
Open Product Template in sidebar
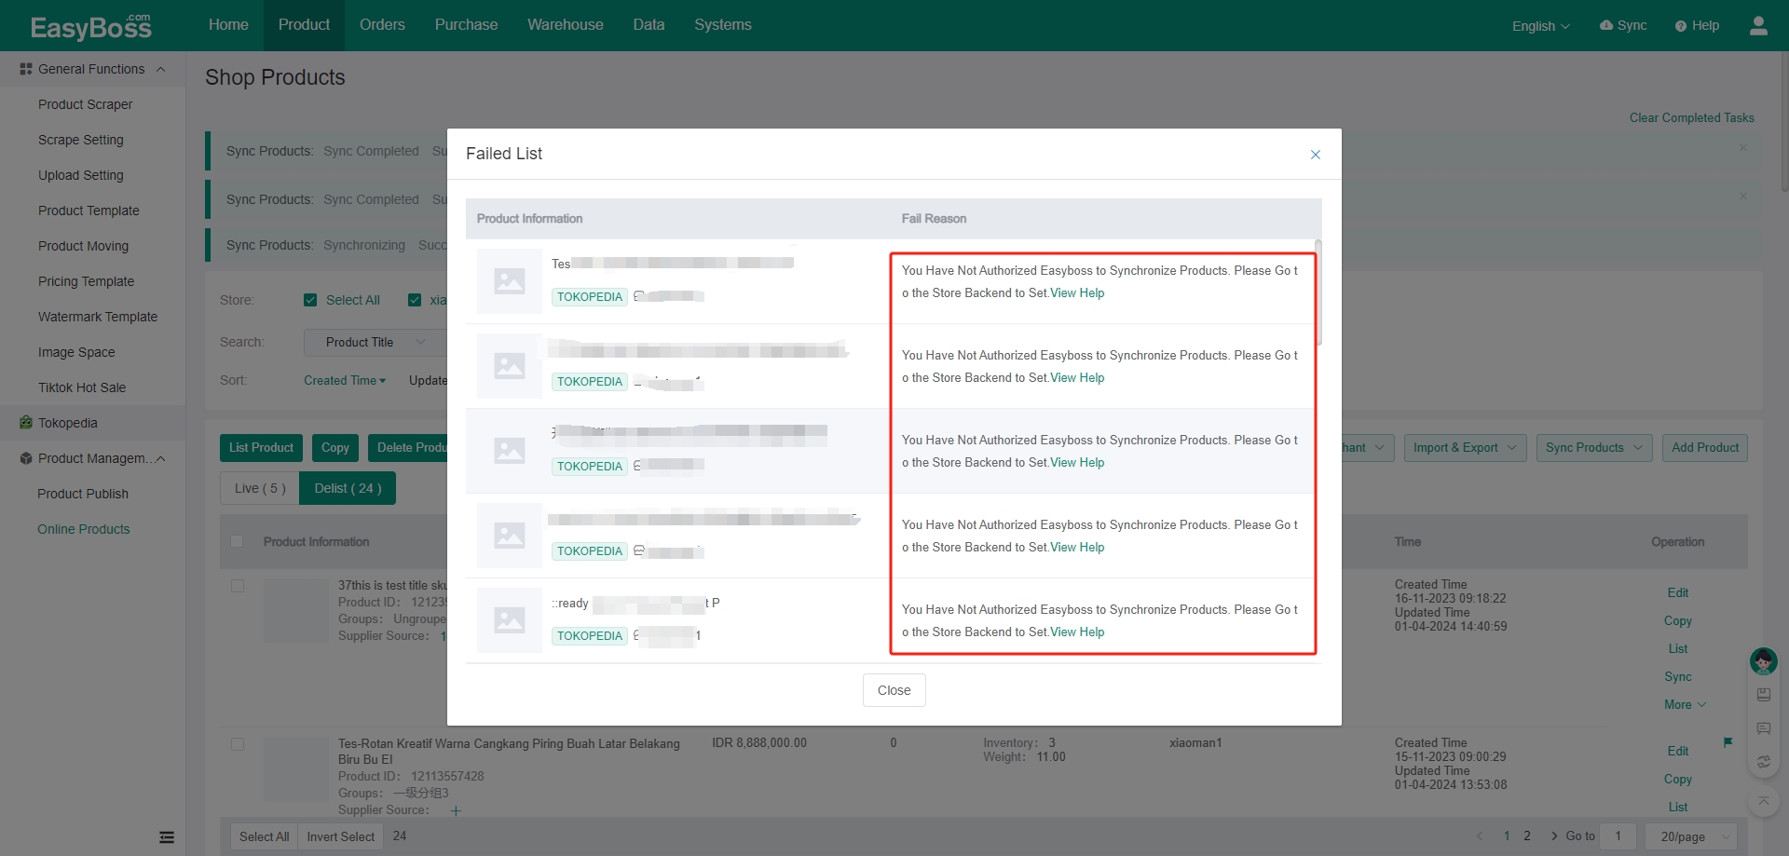tap(89, 211)
